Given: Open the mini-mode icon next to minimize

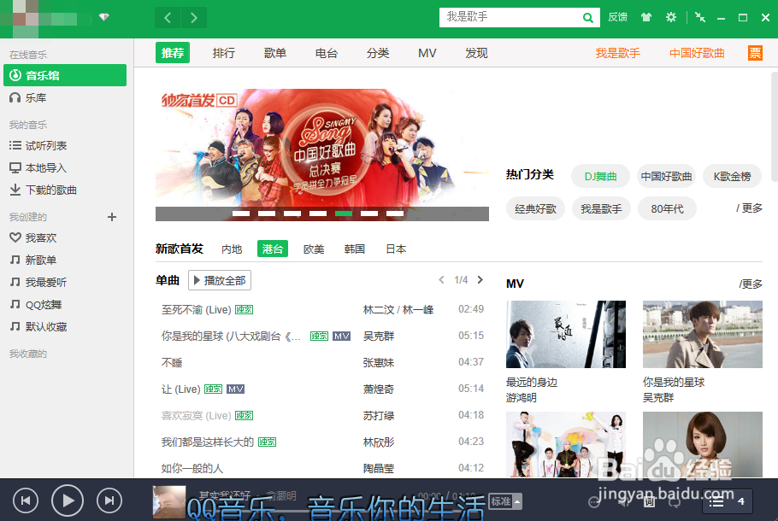Looking at the screenshot, I should tap(702, 16).
